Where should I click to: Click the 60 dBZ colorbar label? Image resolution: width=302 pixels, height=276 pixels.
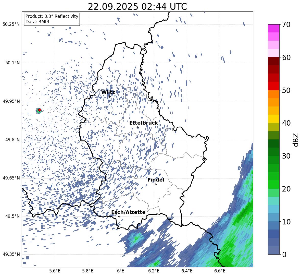point(286,57)
